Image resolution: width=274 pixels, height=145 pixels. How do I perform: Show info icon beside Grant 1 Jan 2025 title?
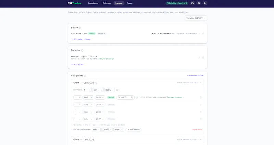click(96, 83)
